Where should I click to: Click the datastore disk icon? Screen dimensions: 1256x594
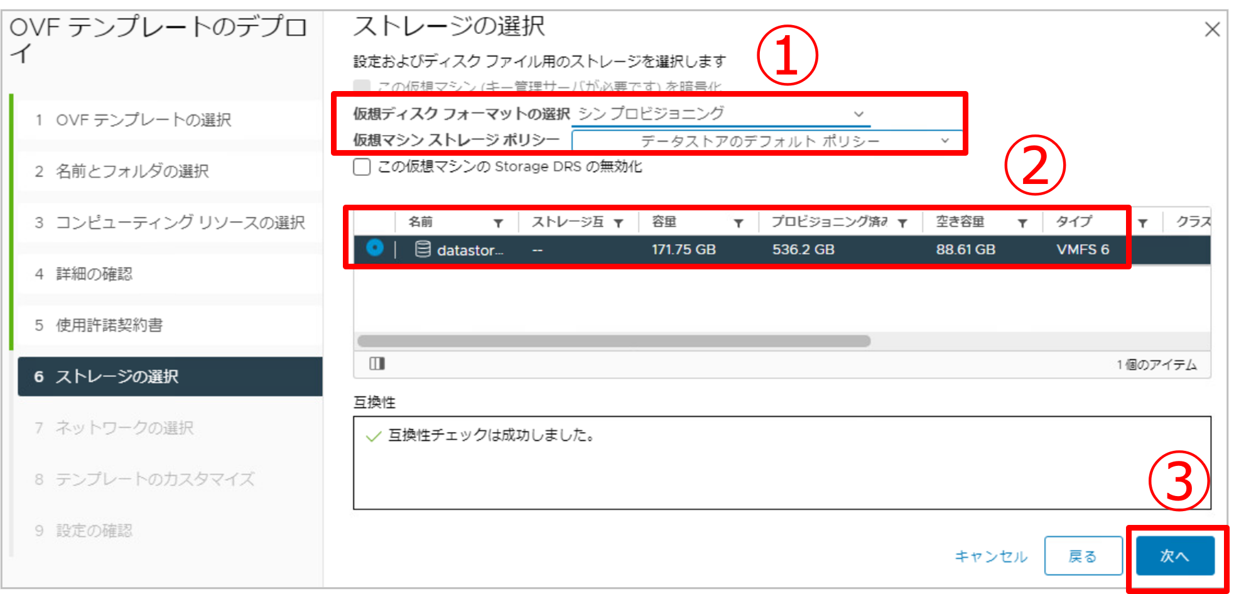[x=423, y=249]
